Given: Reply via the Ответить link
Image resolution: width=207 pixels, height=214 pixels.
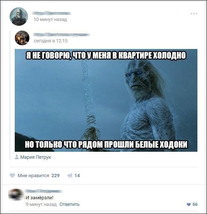Looking at the screenshot, I should click(70, 204).
